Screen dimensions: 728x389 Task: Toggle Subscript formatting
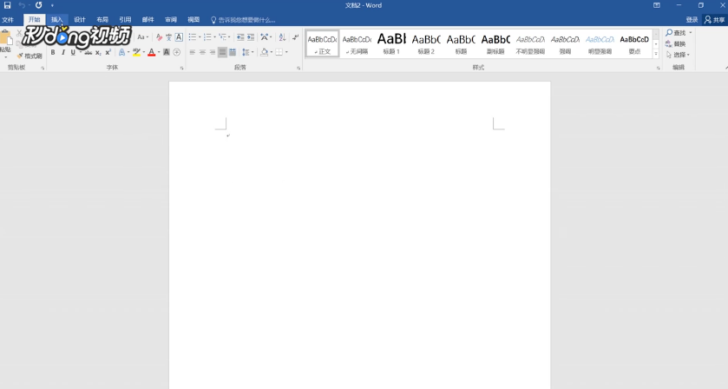click(98, 52)
